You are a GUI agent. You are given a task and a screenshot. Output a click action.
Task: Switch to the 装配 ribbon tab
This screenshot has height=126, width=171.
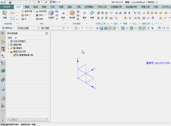[27, 7]
